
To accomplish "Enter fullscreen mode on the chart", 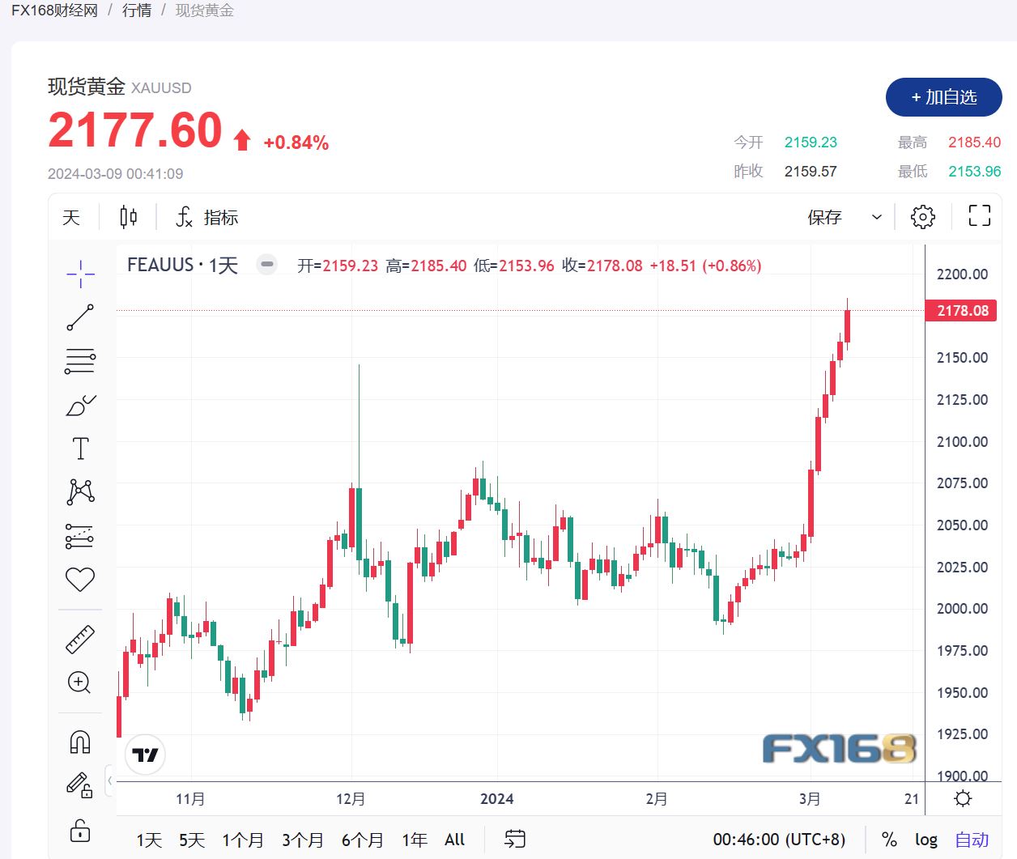I will coord(978,216).
